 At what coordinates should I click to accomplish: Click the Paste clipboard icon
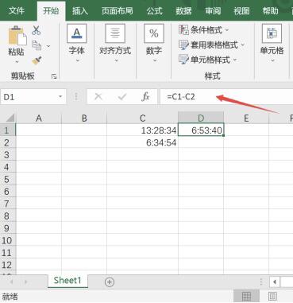[17, 36]
